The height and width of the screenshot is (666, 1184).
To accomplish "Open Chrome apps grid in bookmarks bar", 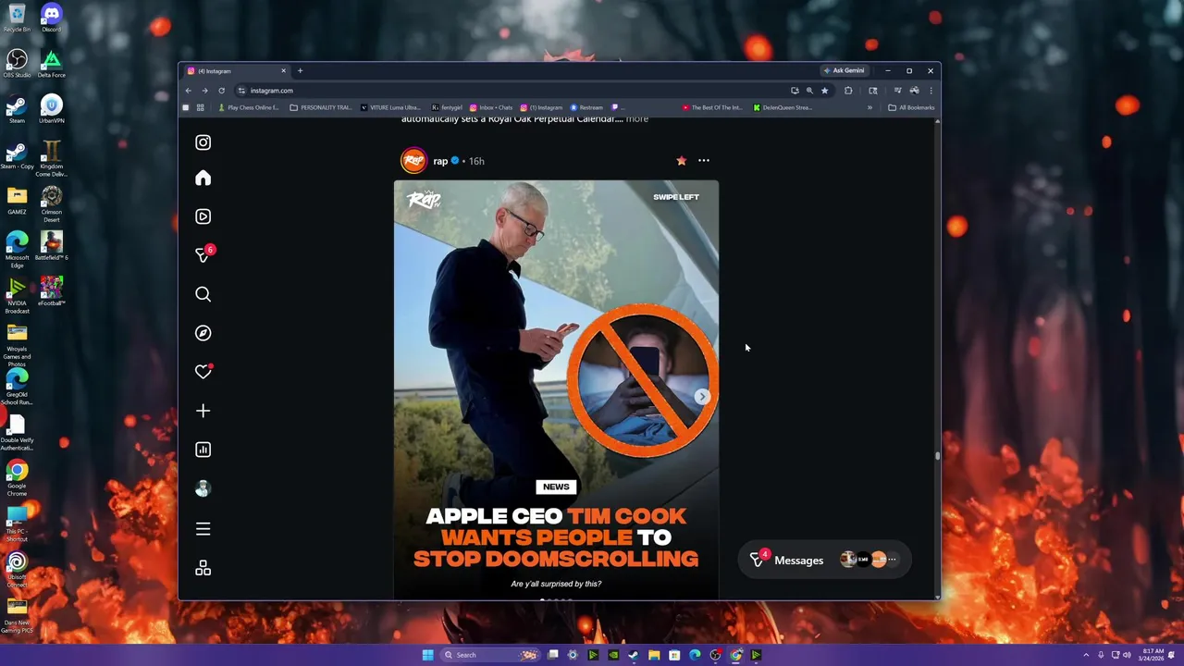I will pyautogui.click(x=200, y=107).
